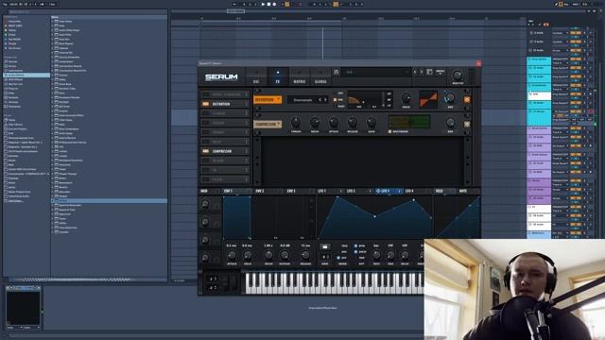605x340 pixels.
Task: Select the Off LFO mode radio button
Action: pyautogui.click(x=338, y=258)
